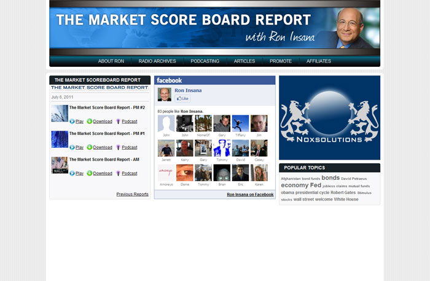430x281 pixels.
Task: Open 'The Market Score Board Report - AM' title
Action: coord(104,160)
